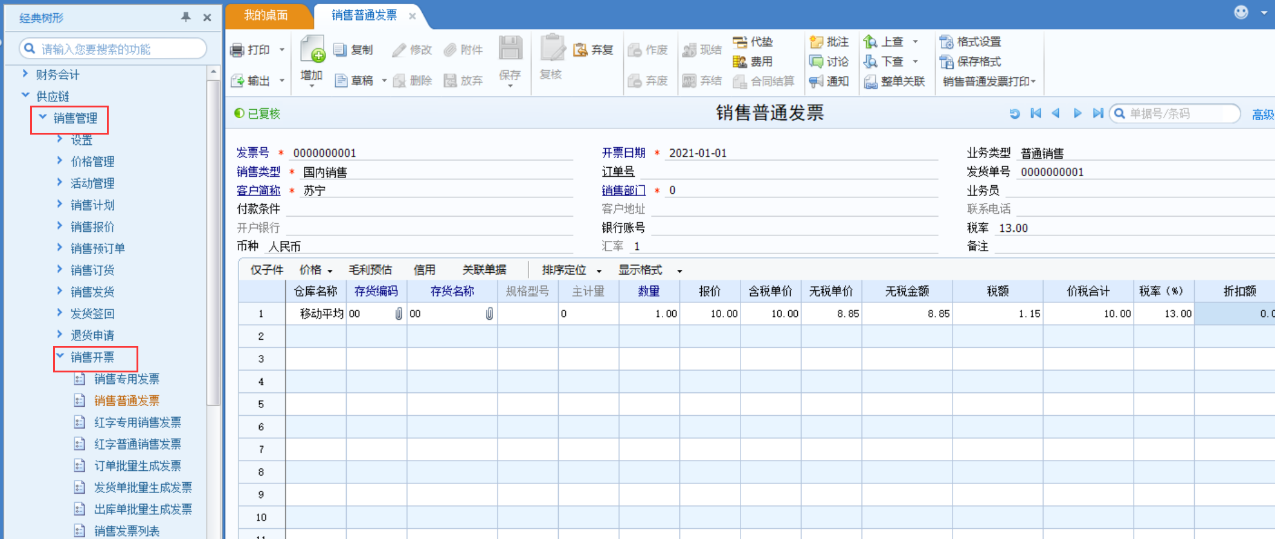Expand the 财务会计 tree node

pos(25,74)
